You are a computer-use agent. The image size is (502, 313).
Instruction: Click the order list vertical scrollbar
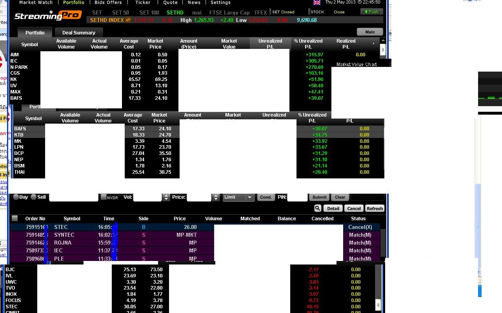tap(383, 243)
